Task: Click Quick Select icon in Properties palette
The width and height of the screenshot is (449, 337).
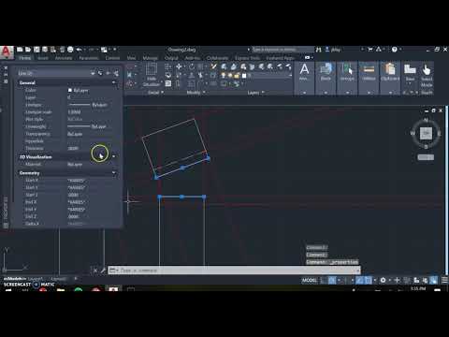Action: click(116, 73)
